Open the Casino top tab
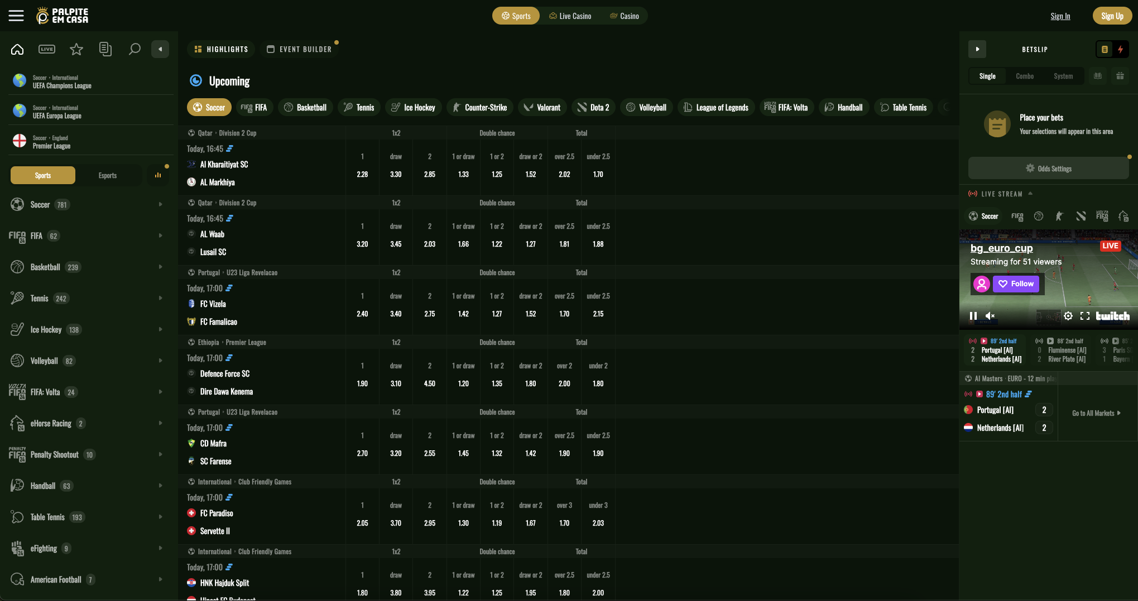This screenshot has height=601, width=1138. click(x=625, y=16)
